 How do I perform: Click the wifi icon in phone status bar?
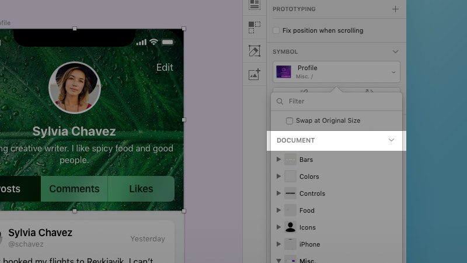(154, 42)
